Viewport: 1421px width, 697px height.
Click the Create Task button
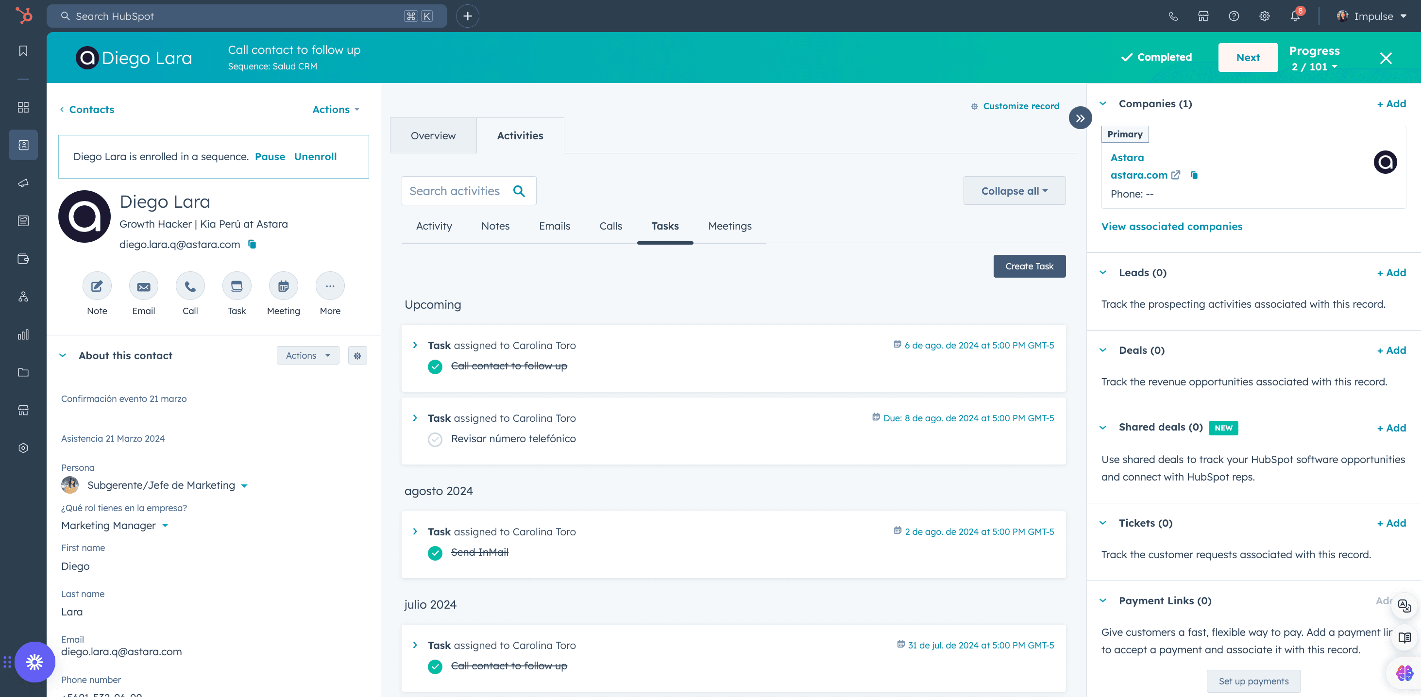click(1029, 266)
